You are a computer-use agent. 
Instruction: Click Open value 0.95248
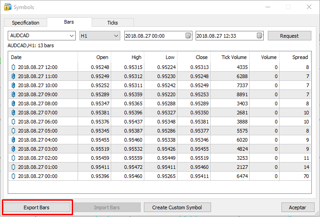100,67
